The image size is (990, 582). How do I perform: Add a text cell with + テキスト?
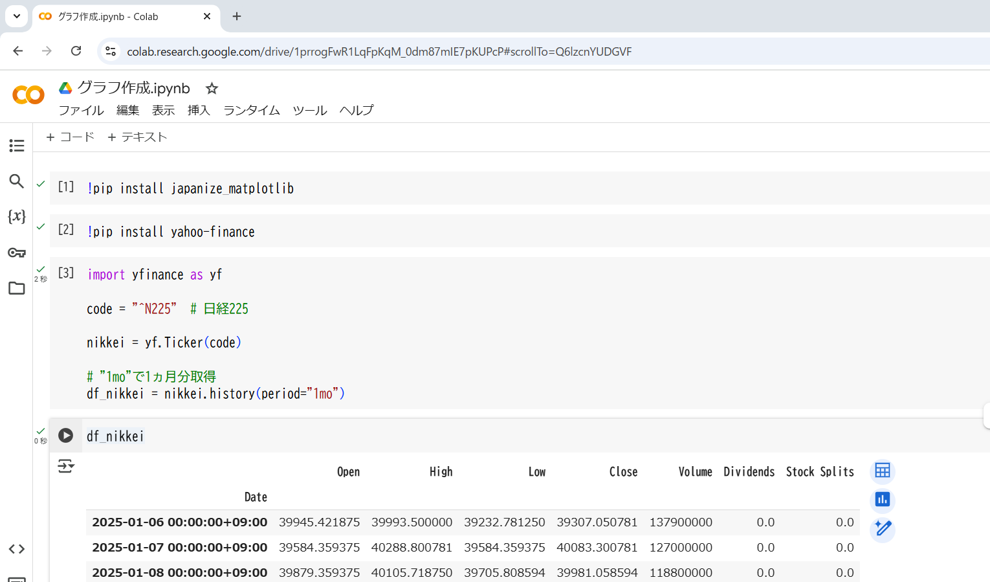137,137
